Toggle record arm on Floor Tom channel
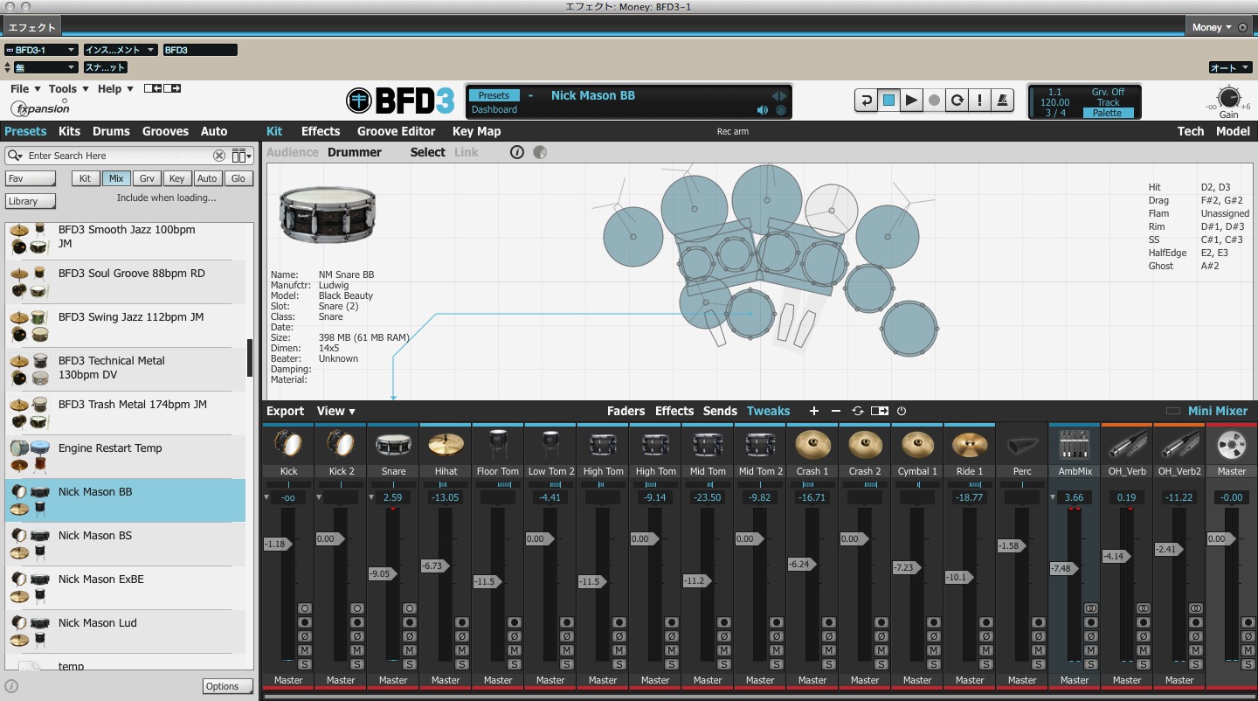The width and height of the screenshot is (1258, 701). coord(515,622)
